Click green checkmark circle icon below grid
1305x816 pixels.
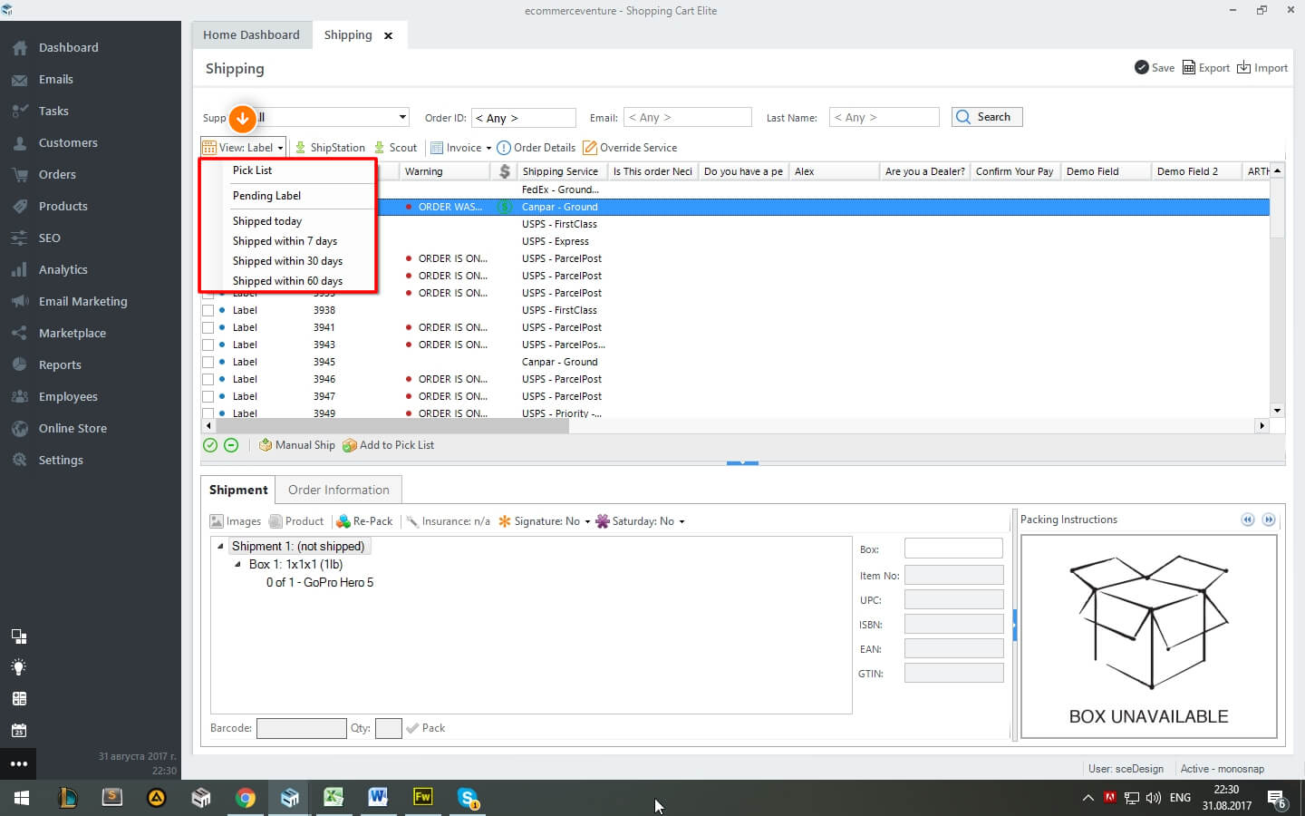point(210,445)
